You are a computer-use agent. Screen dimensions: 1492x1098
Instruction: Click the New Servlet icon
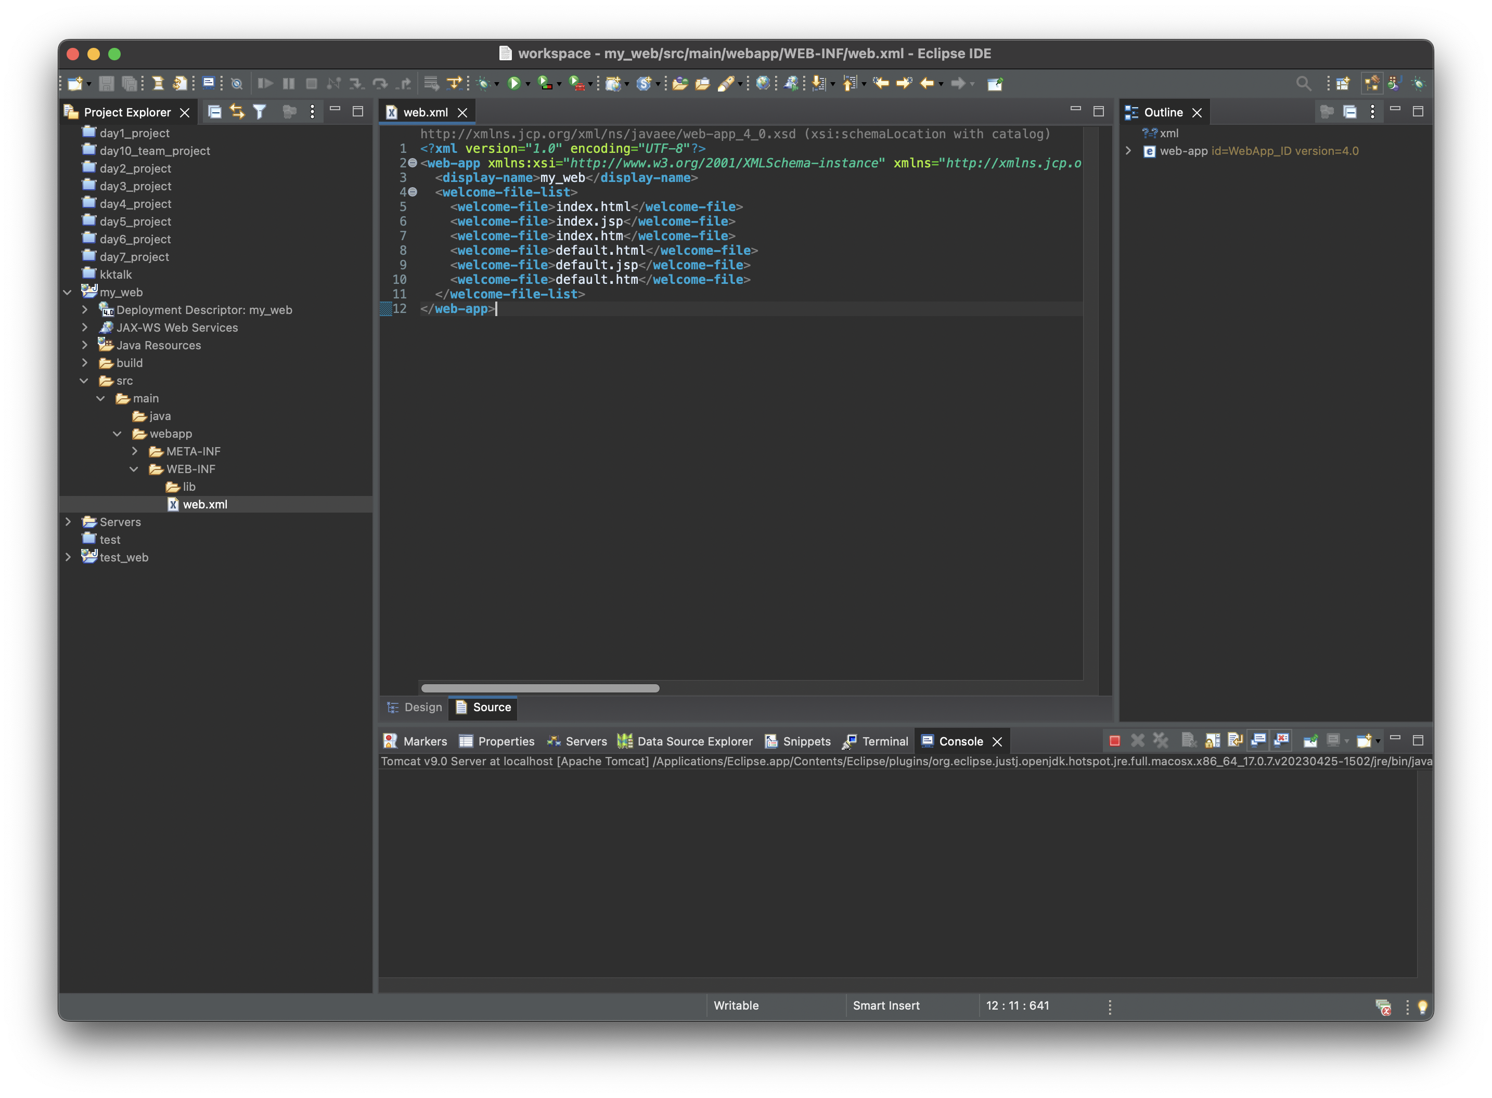click(643, 84)
